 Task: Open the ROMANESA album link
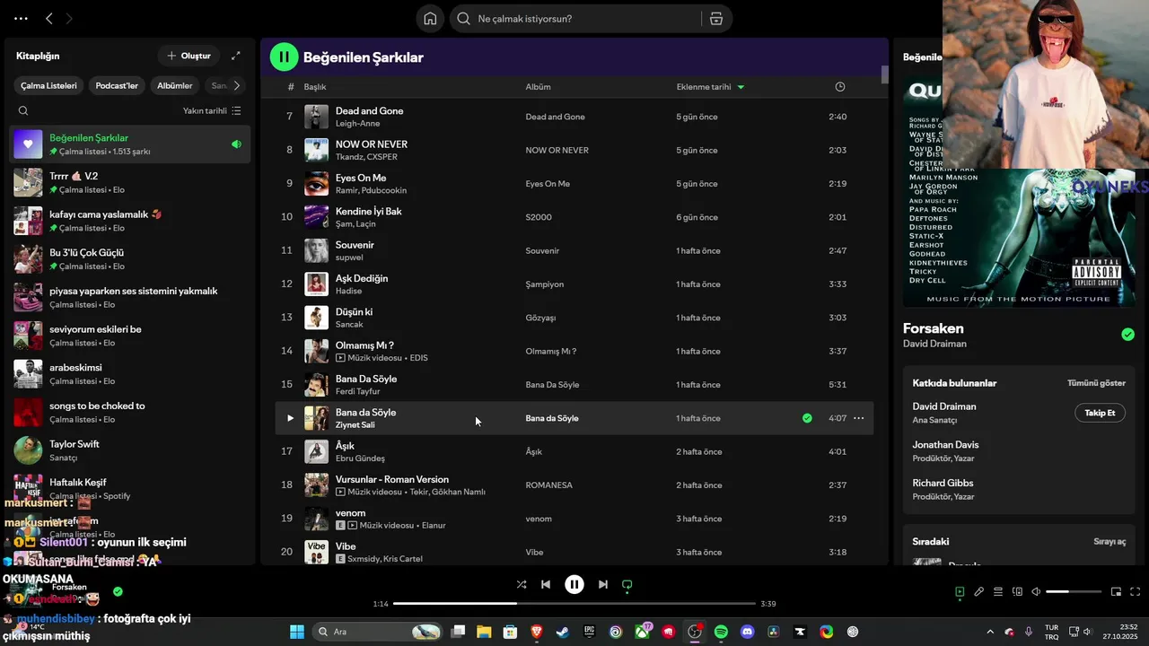point(548,485)
